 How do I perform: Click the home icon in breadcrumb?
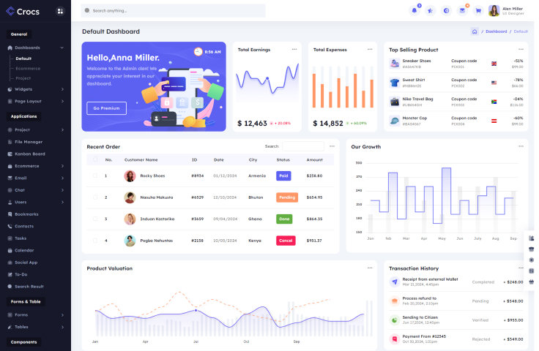(475, 31)
